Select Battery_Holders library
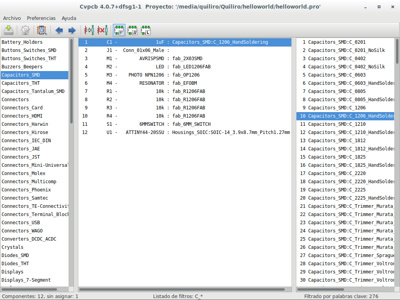 click(35, 42)
